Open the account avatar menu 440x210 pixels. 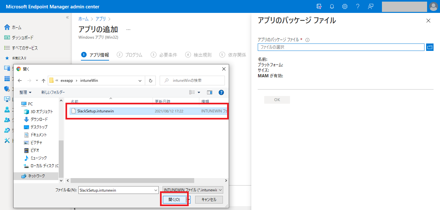[x=433, y=6]
